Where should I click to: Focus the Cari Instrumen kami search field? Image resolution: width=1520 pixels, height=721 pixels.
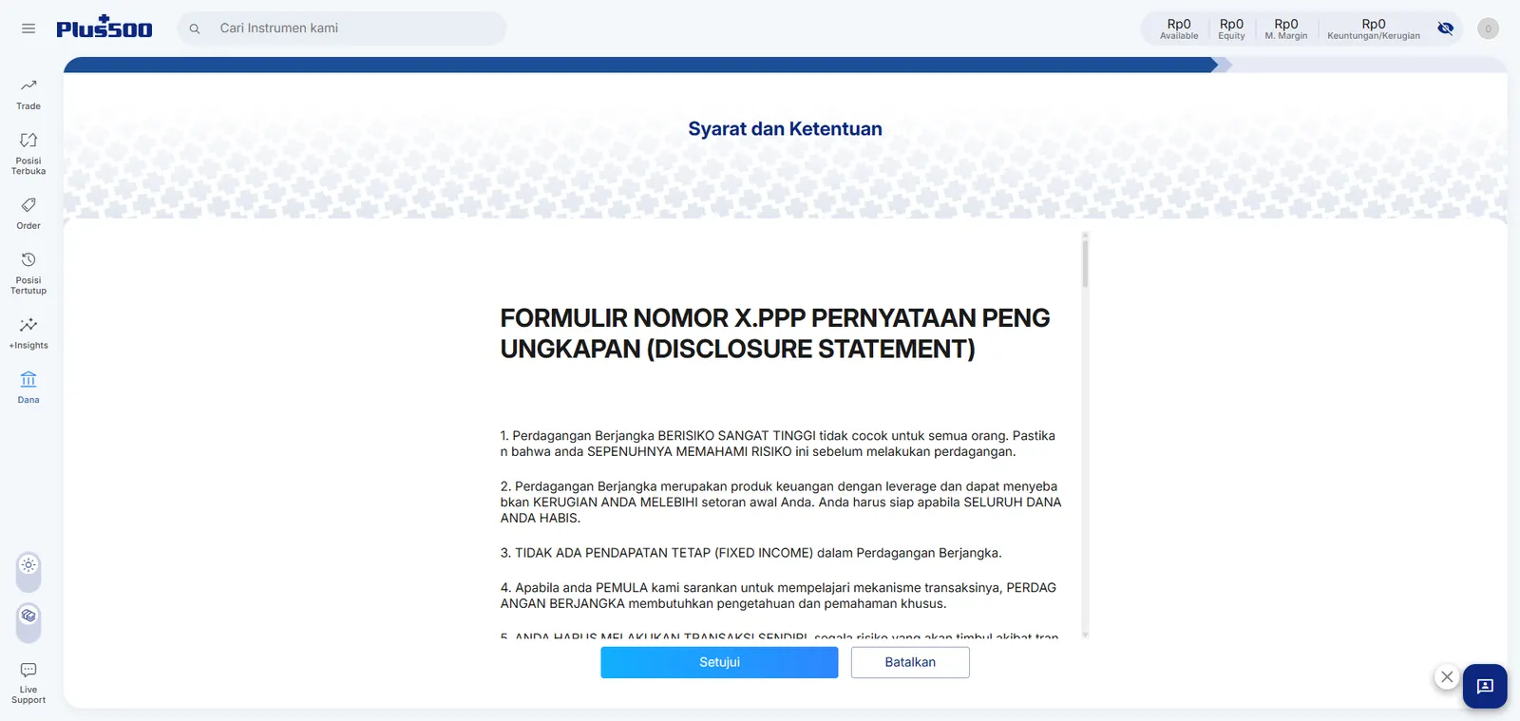[342, 28]
